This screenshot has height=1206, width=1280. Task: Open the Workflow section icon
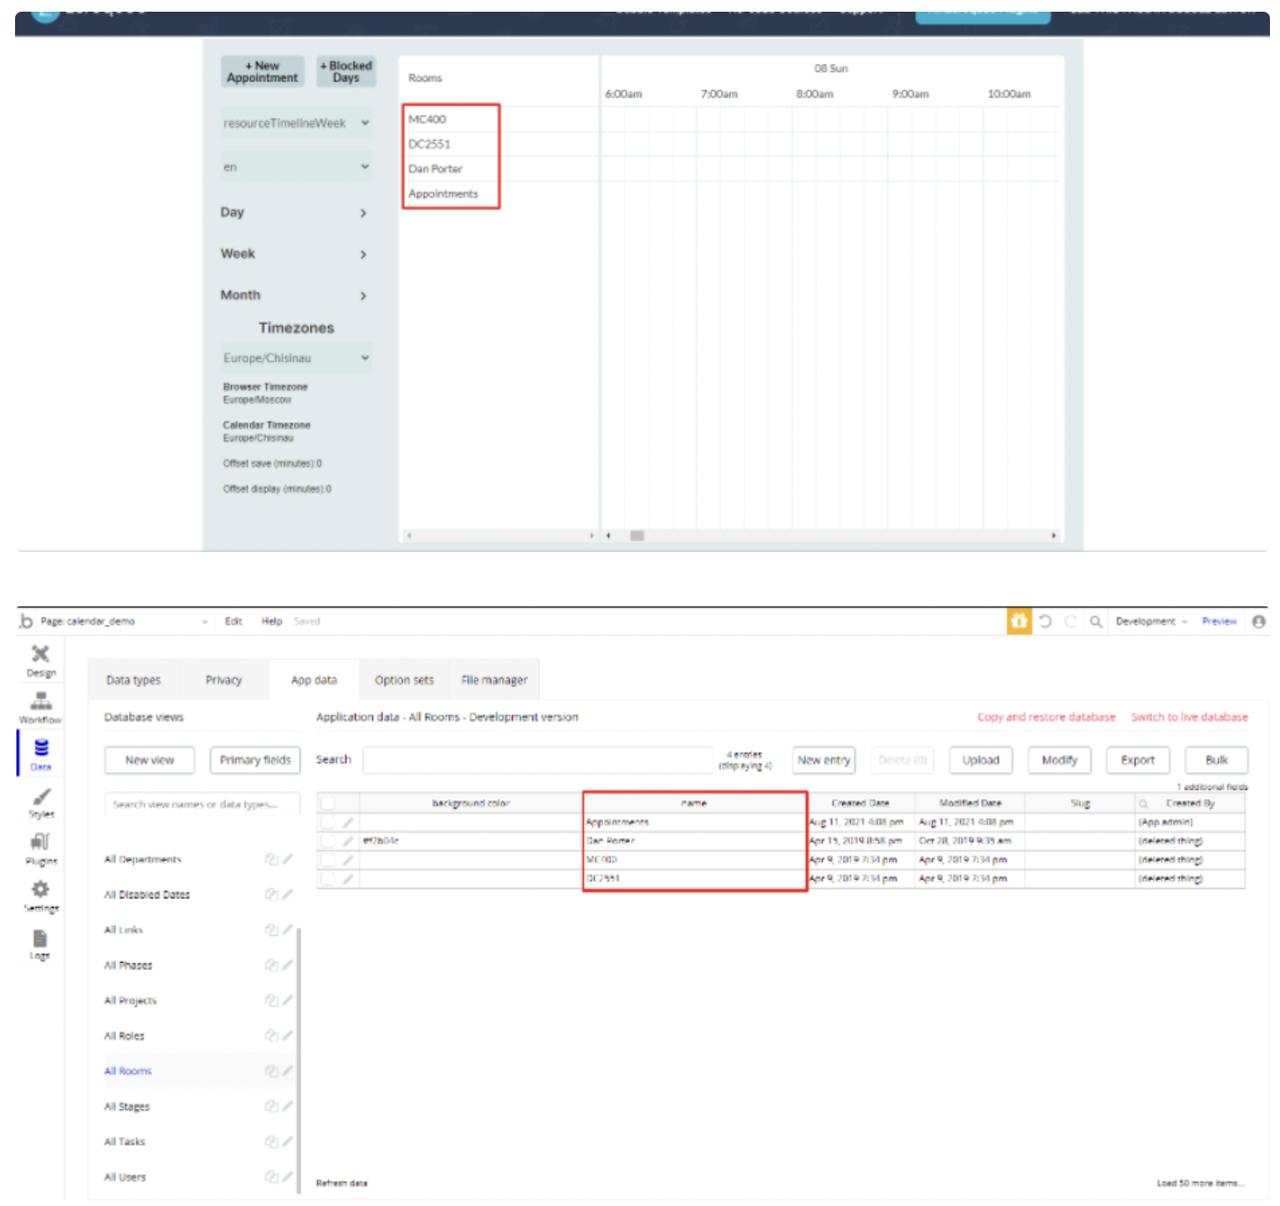(x=40, y=706)
